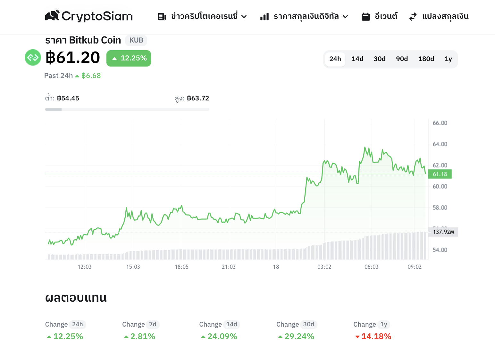Expand the ราคาสกุลเงินดิจิทัล menu chevron

coord(345,17)
